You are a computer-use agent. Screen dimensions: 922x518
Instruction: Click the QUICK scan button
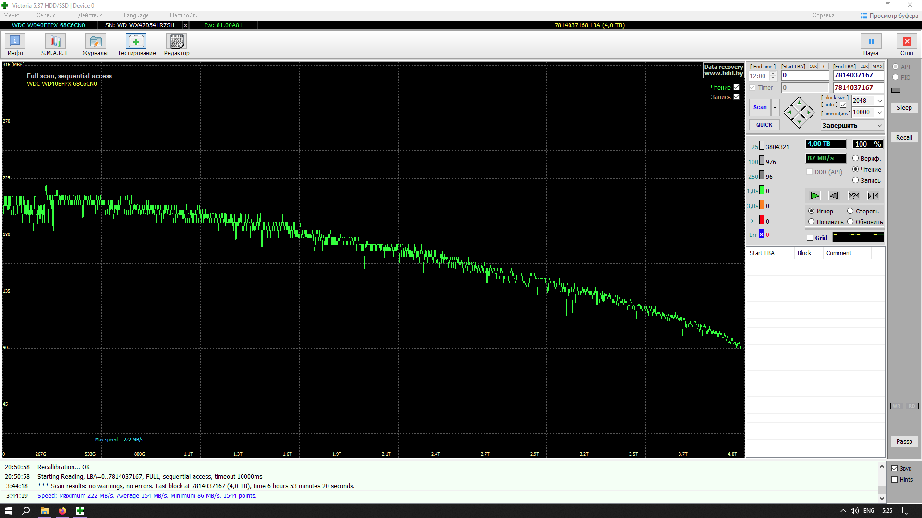pos(764,125)
